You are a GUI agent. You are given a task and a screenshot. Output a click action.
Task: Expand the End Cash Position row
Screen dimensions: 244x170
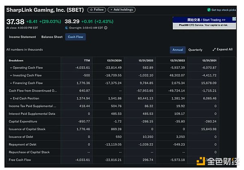click(x=11, y=98)
